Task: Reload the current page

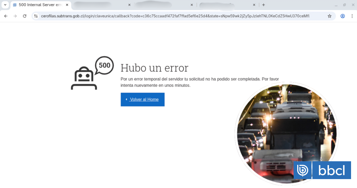Action: point(25,16)
